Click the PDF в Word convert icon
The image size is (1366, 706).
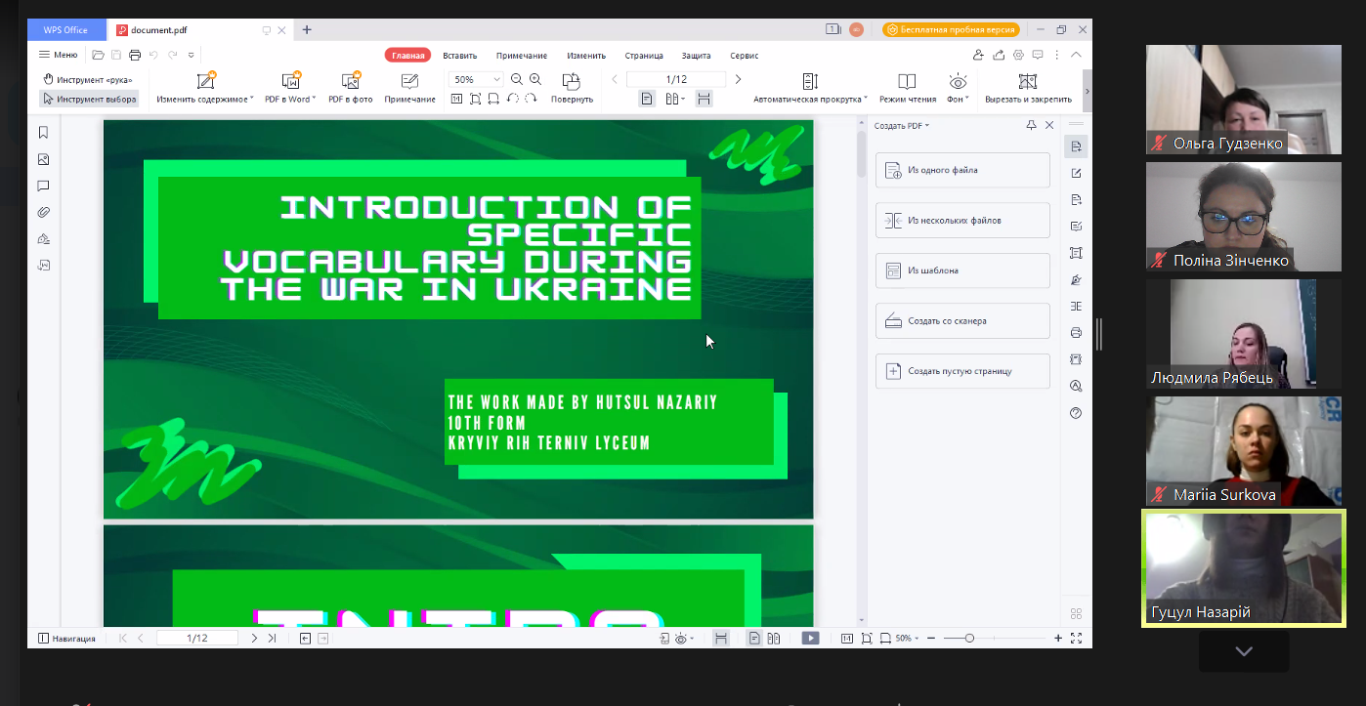tap(290, 82)
